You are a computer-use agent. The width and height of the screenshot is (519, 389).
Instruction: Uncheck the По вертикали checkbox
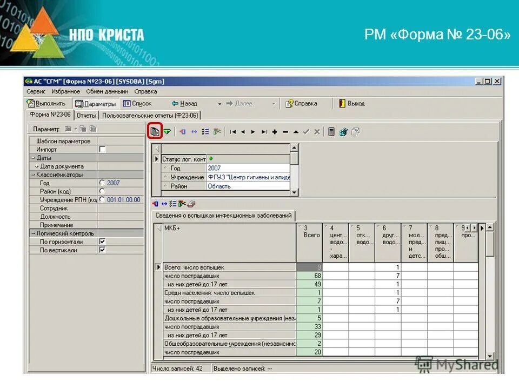point(103,250)
